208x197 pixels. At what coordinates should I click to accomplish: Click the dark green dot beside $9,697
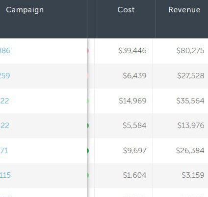(88, 151)
